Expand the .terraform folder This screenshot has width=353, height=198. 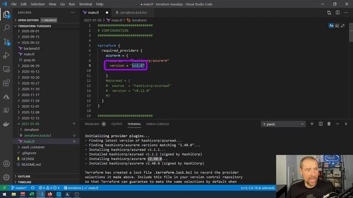pos(46,130)
